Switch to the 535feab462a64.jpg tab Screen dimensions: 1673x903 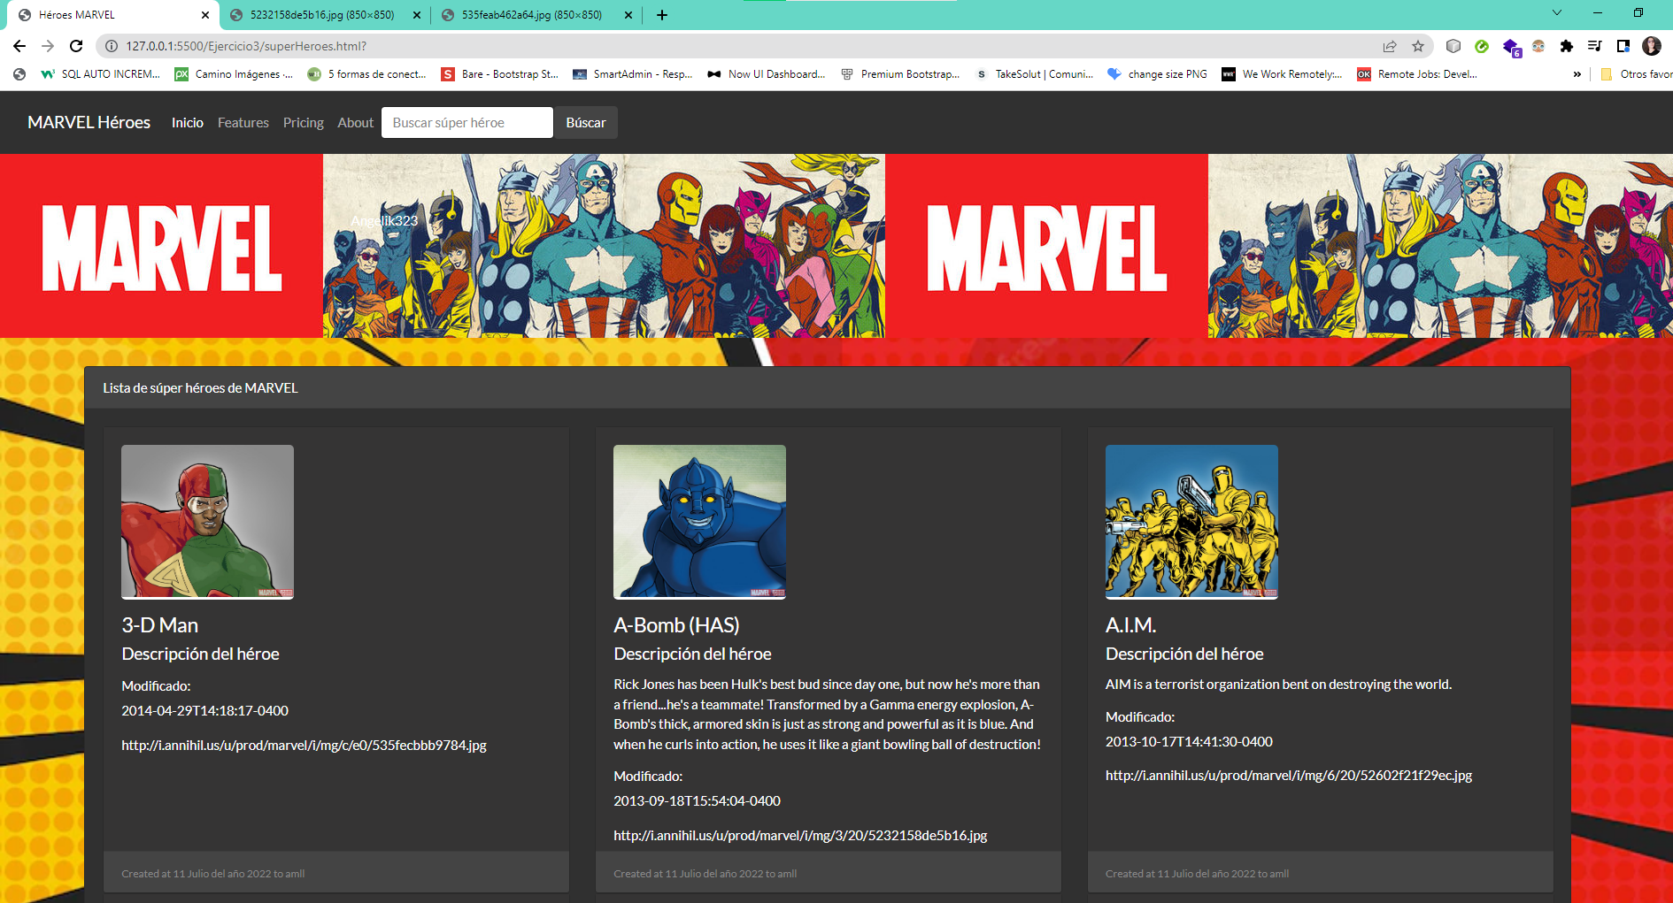[x=533, y=15]
